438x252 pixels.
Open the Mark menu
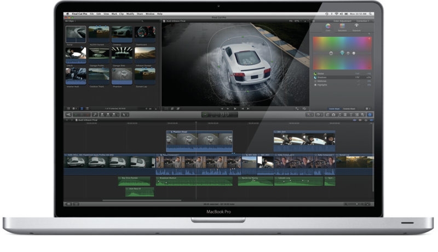pos(114,14)
